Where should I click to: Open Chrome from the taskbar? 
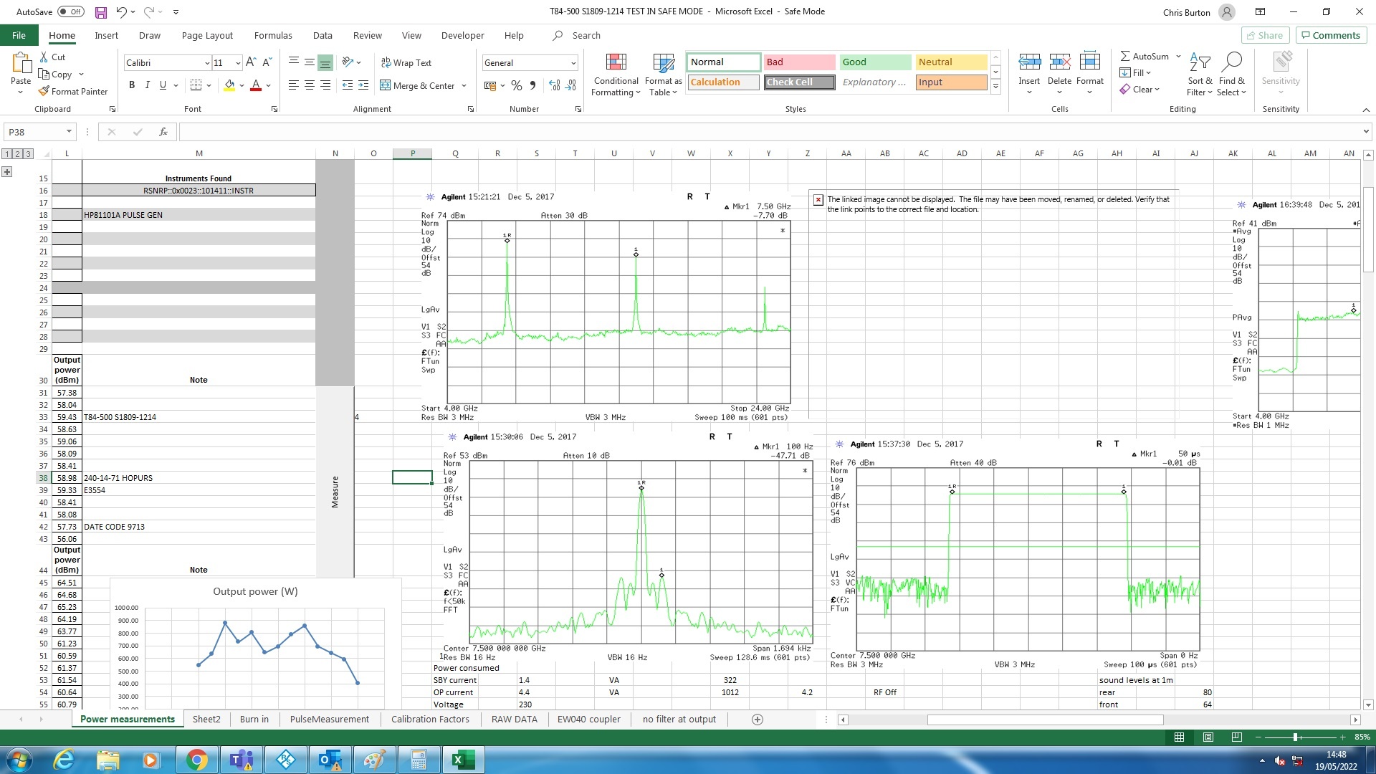click(196, 760)
